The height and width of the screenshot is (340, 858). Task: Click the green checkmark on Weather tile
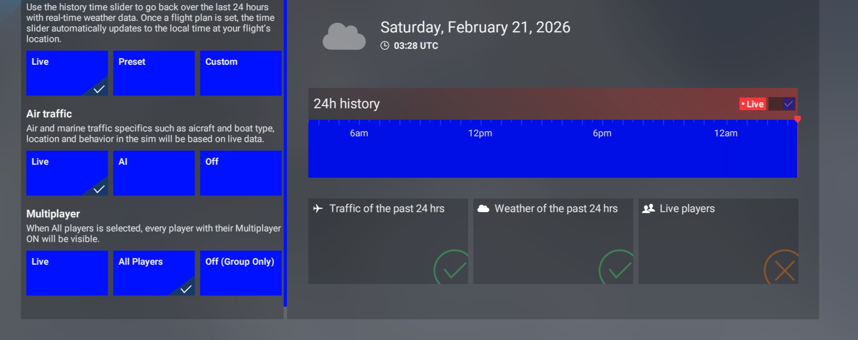[x=617, y=268]
